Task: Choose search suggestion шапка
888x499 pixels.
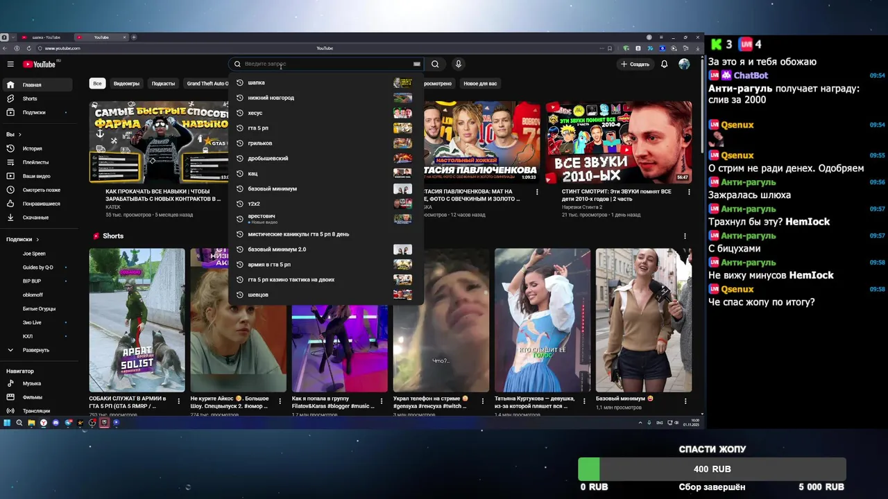Action: pos(325,82)
